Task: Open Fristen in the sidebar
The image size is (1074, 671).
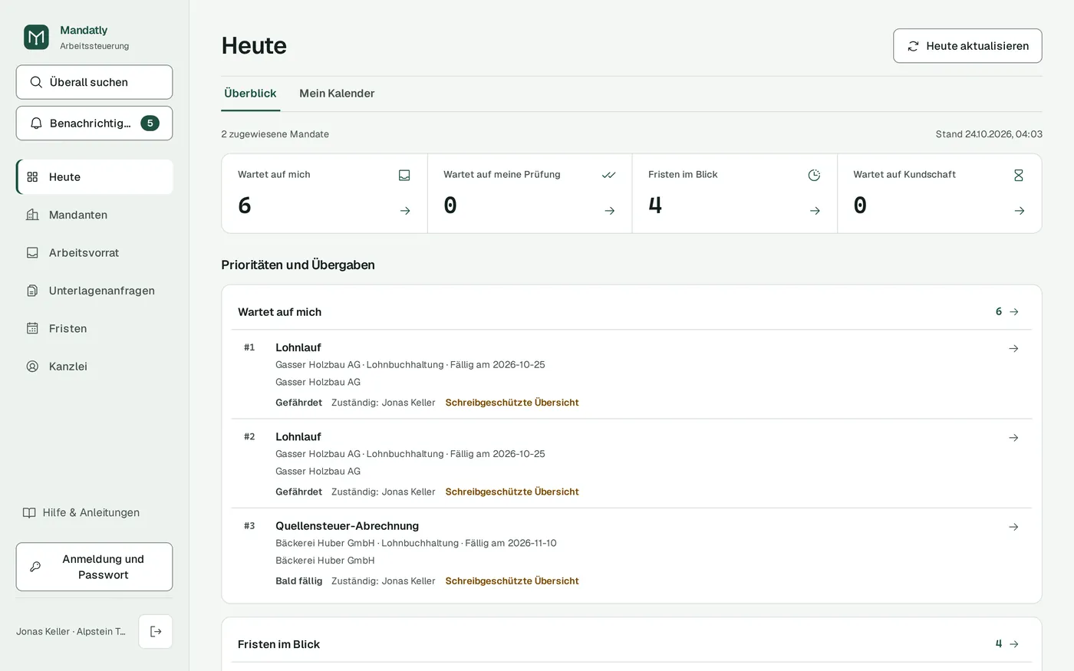Action: 94,328
